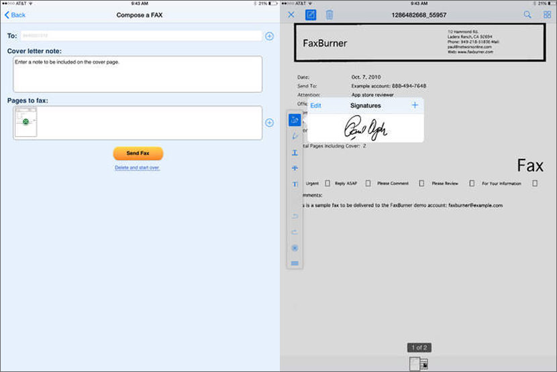The image size is (557, 372).
Task: Search the document with magnifier icon
Action: (x=527, y=15)
